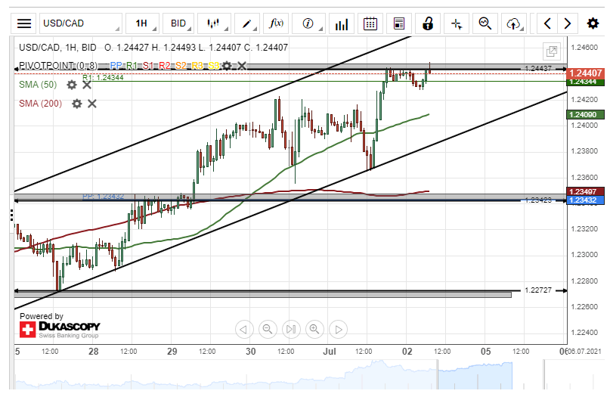The height and width of the screenshot is (397, 610).
Task: Open the cloud upload save option
Action: (x=514, y=23)
